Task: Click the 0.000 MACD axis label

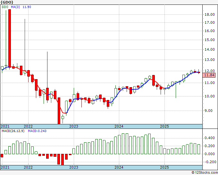Action: (x=210, y=154)
